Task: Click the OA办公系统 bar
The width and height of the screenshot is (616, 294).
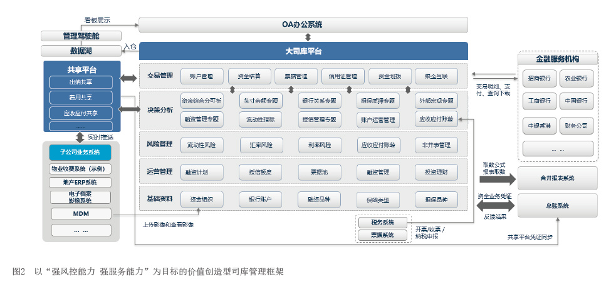Action: click(x=303, y=24)
